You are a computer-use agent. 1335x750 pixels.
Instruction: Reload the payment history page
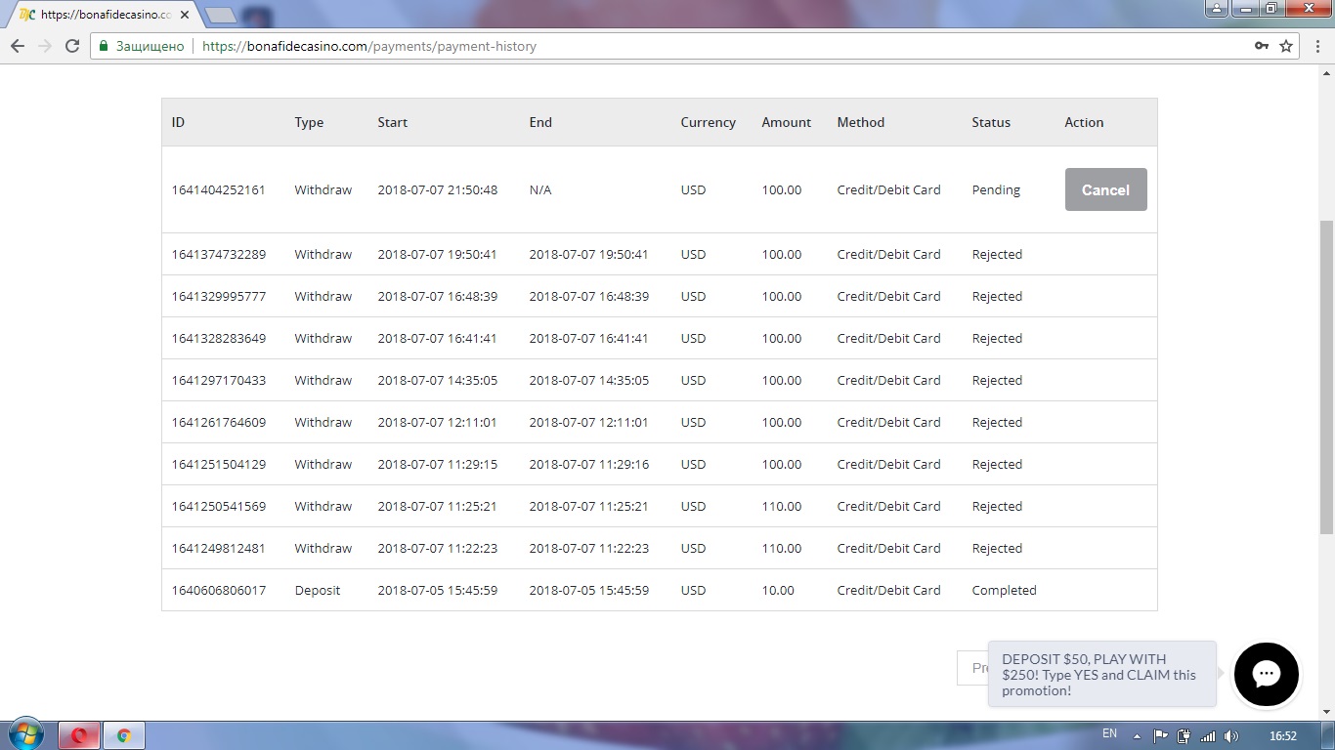71,46
